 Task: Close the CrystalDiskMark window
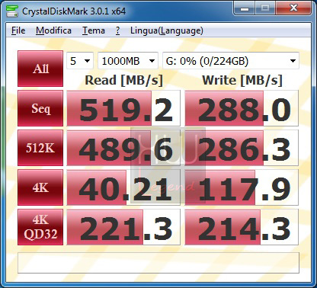click(x=293, y=8)
